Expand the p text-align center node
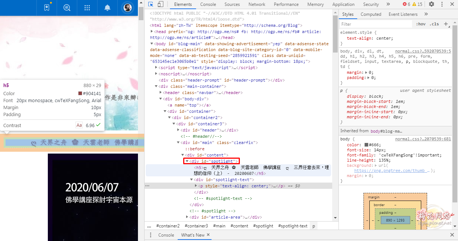The width and height of the screenshot is (458, 241). [x=196, y=186]
